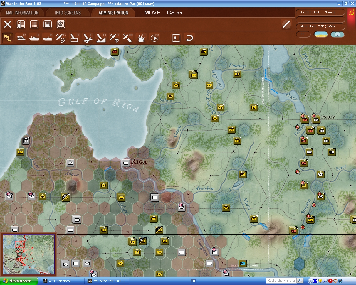The height and width of the screenshot is (285, 356).
Task: Click the MOVE mode label
Action: pos(152,13)
